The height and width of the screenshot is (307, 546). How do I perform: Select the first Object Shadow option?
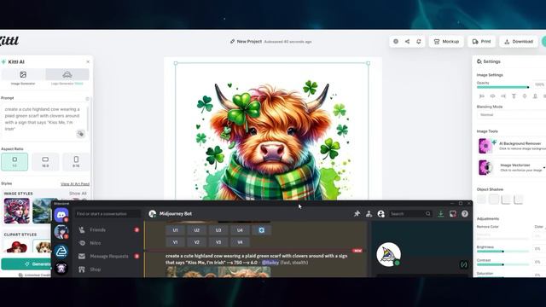tap(481, 199)
